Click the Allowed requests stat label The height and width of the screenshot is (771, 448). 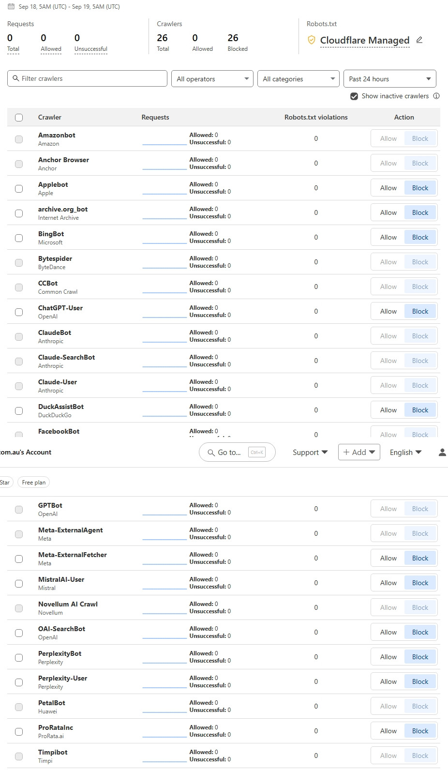click(51, 49)
